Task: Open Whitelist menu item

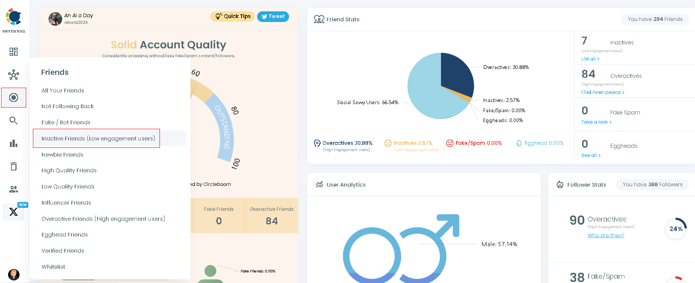Action: 53,267
